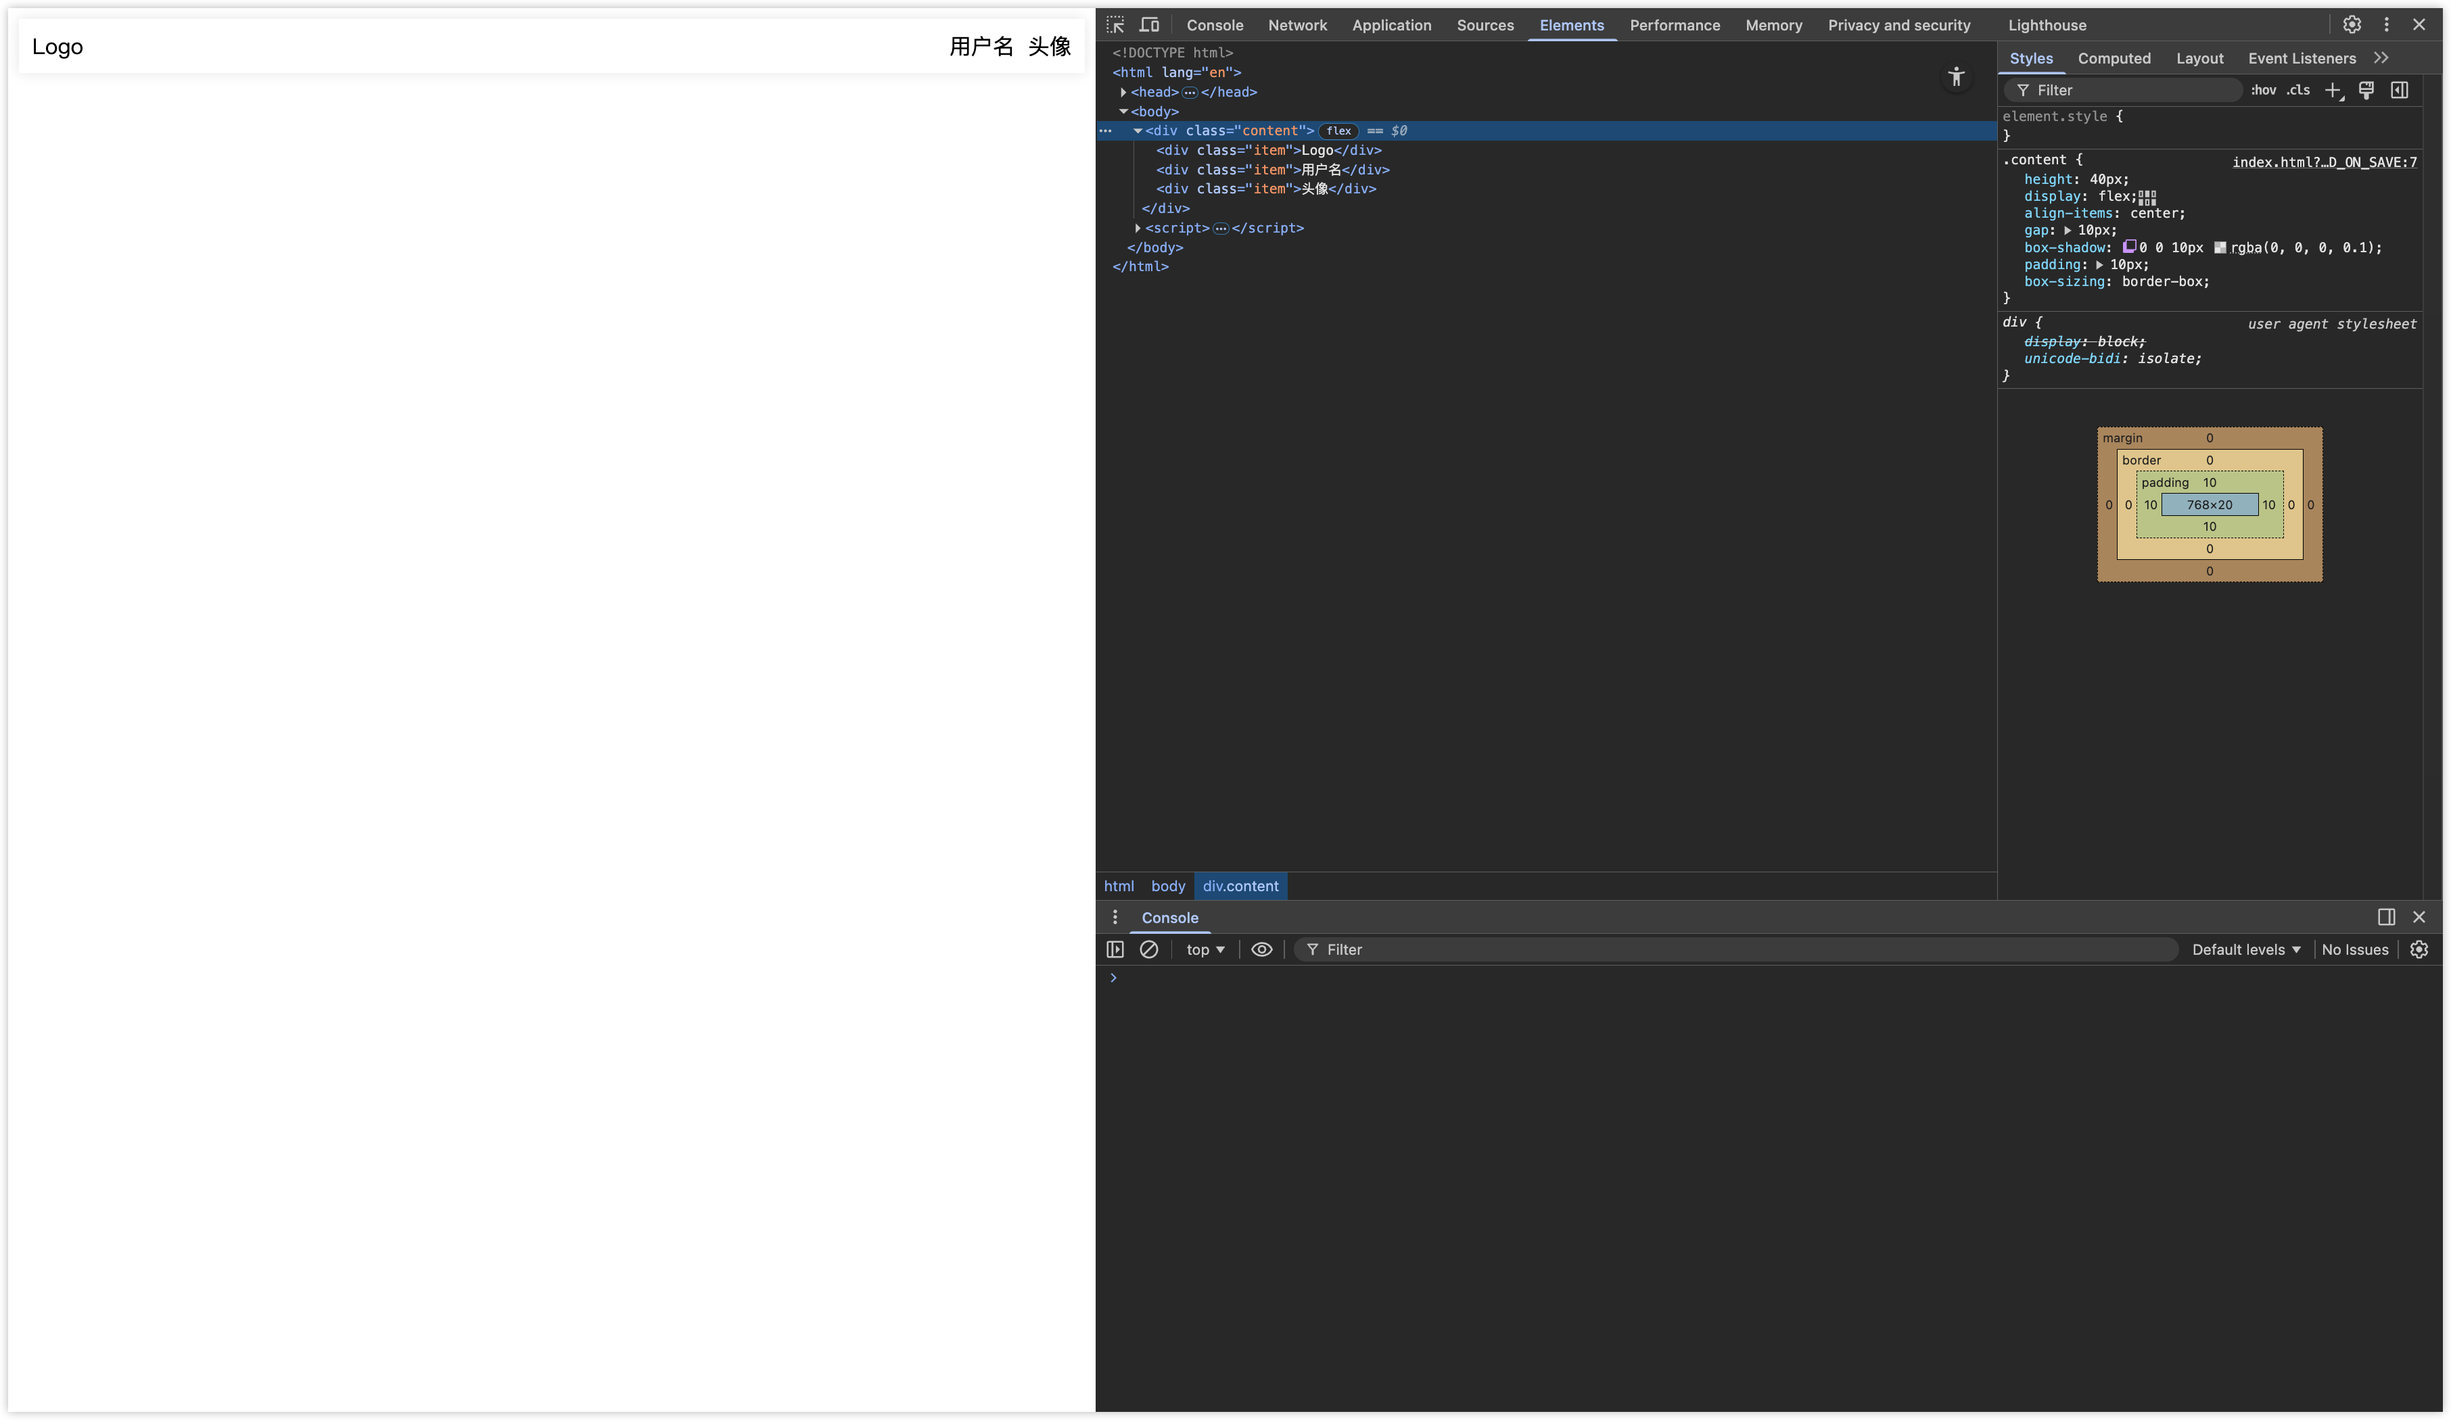Screen dimensions: 2451x1420
Task: Open the index.html source link
Action: [x=2324, y=162]
